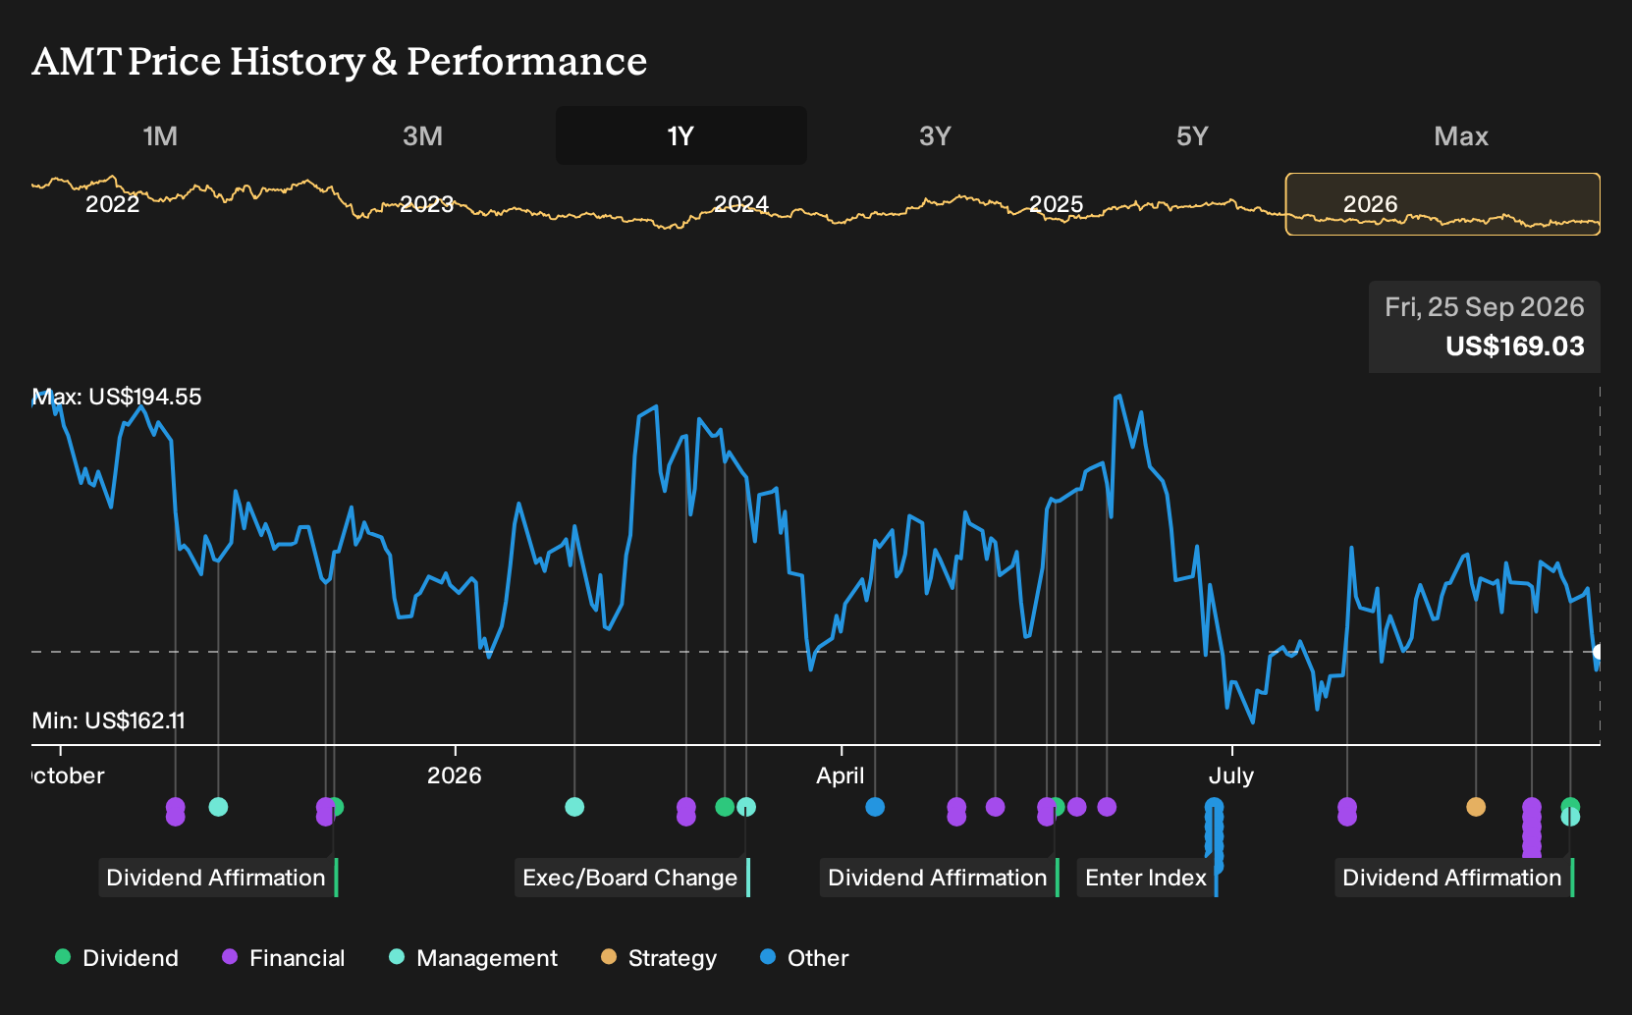
Task: Open the Dividend Affirmation label before 2026
Action: point(218,878)
